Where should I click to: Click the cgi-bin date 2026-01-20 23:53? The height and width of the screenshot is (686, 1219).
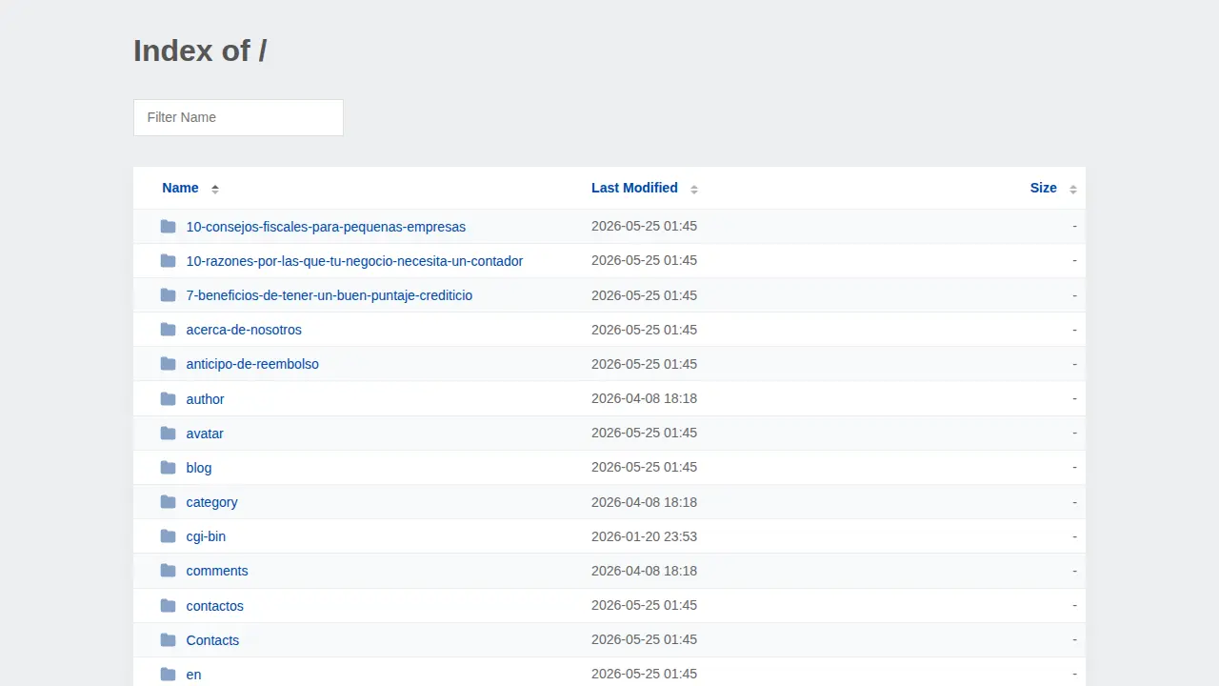tap(644, 536)
